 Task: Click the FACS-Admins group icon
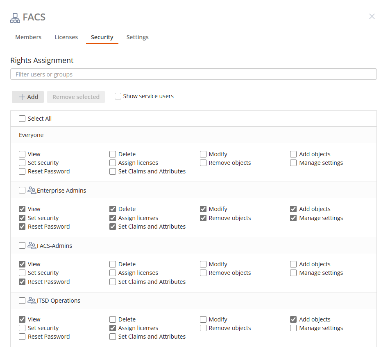pyautogui.click(x=32, y=245)
